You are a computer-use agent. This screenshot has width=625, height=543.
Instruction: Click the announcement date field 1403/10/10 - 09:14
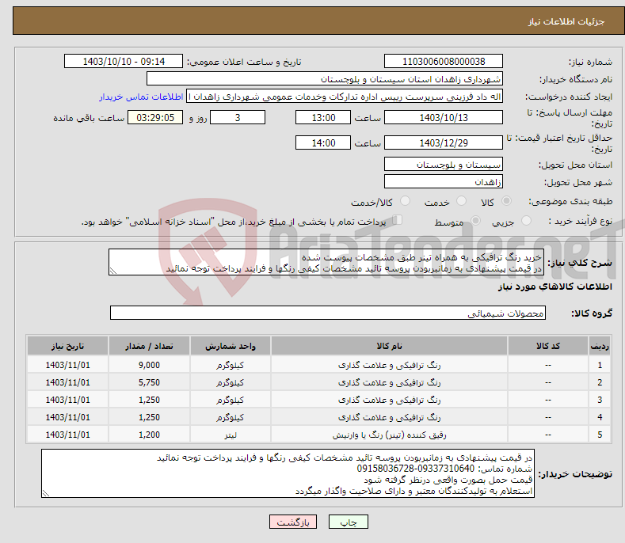pyautogui.click(x=124, y=62)
